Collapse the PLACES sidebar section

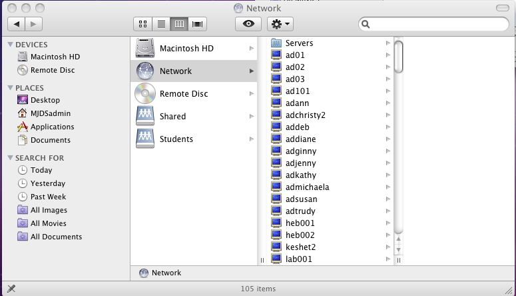(10, 88)
